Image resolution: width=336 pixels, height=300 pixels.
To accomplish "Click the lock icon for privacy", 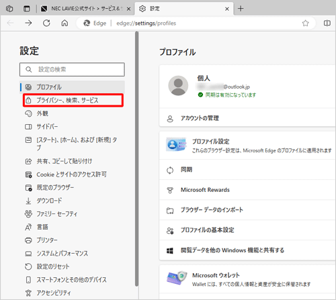I will [x=28, y=100].
